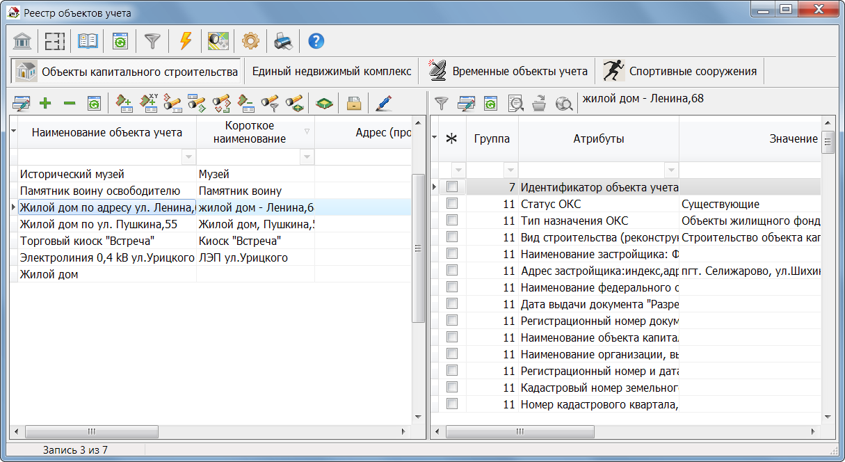
Task: Expand filter dropdown under Группа column
Action: (510, 170)
